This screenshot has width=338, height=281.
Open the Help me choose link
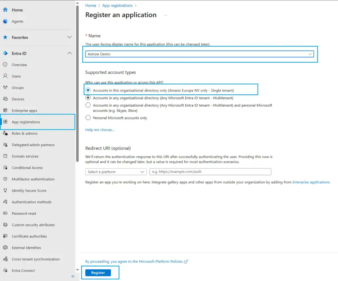pos(100,130)
